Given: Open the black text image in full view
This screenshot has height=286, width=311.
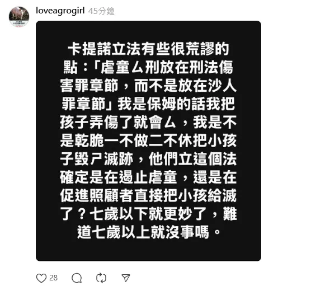Looking at the screenshot, I should coord(148,141).
